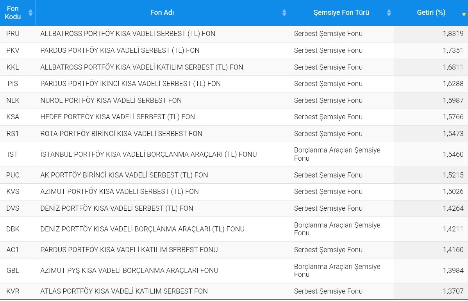The height and width of the screenshot is (301, 468).
Task: Sort by Şemsiye Fon Türü using its sort arrows
Action: click(389, 13)
